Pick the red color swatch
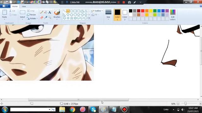 143,11
